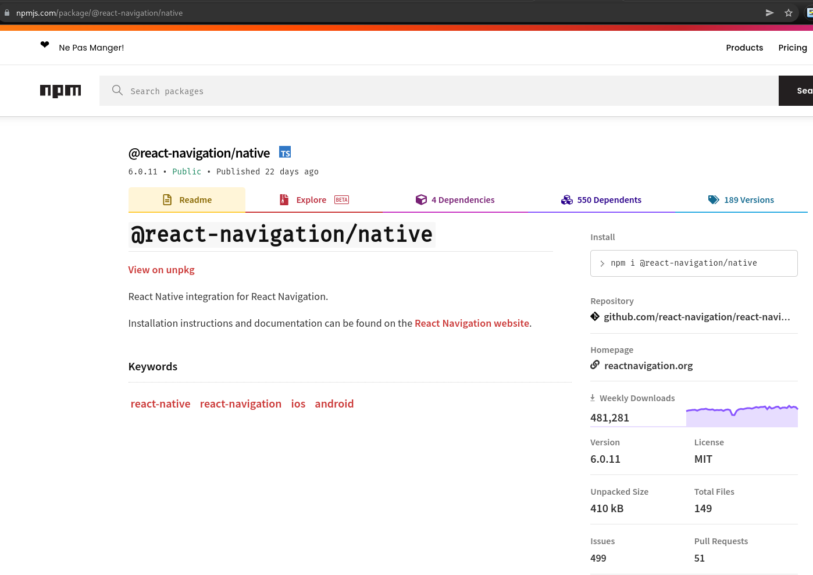Viewport: 813px width, 575px height.
Task: Click the git branch icon beside the repository link
Action: (x=594, y=316)
